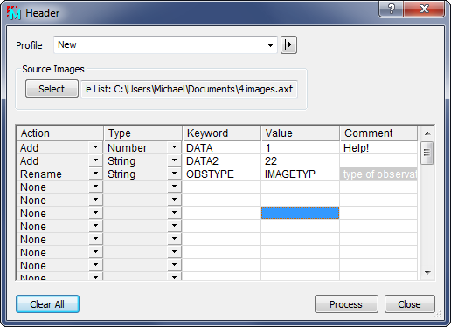Click Select to choose source images
The image size is (451, 327).
click(52, 89)
